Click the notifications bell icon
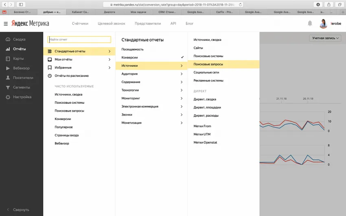The height and width of the screenshot is (216, 346). [x=310, y=24]
